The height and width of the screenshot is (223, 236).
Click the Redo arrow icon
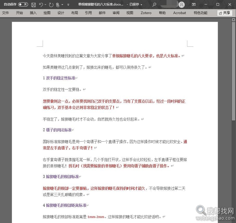[51, 5]
